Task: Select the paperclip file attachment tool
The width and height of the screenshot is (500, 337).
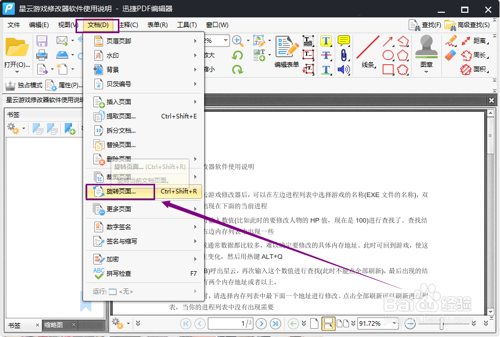Action: 343,55
